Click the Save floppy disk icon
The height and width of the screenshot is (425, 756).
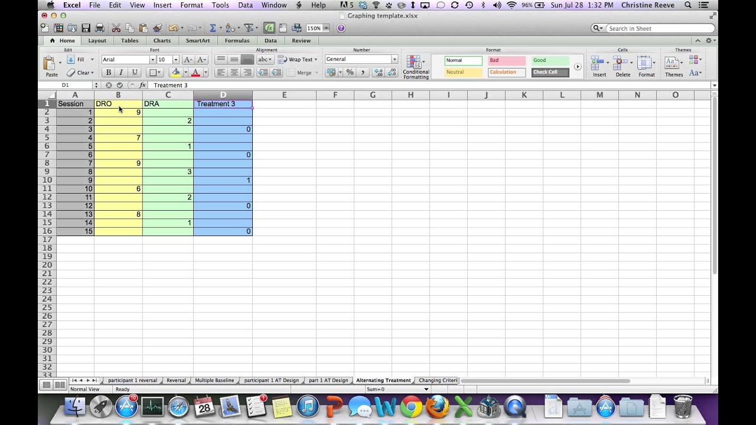click(x=86, y=28)
